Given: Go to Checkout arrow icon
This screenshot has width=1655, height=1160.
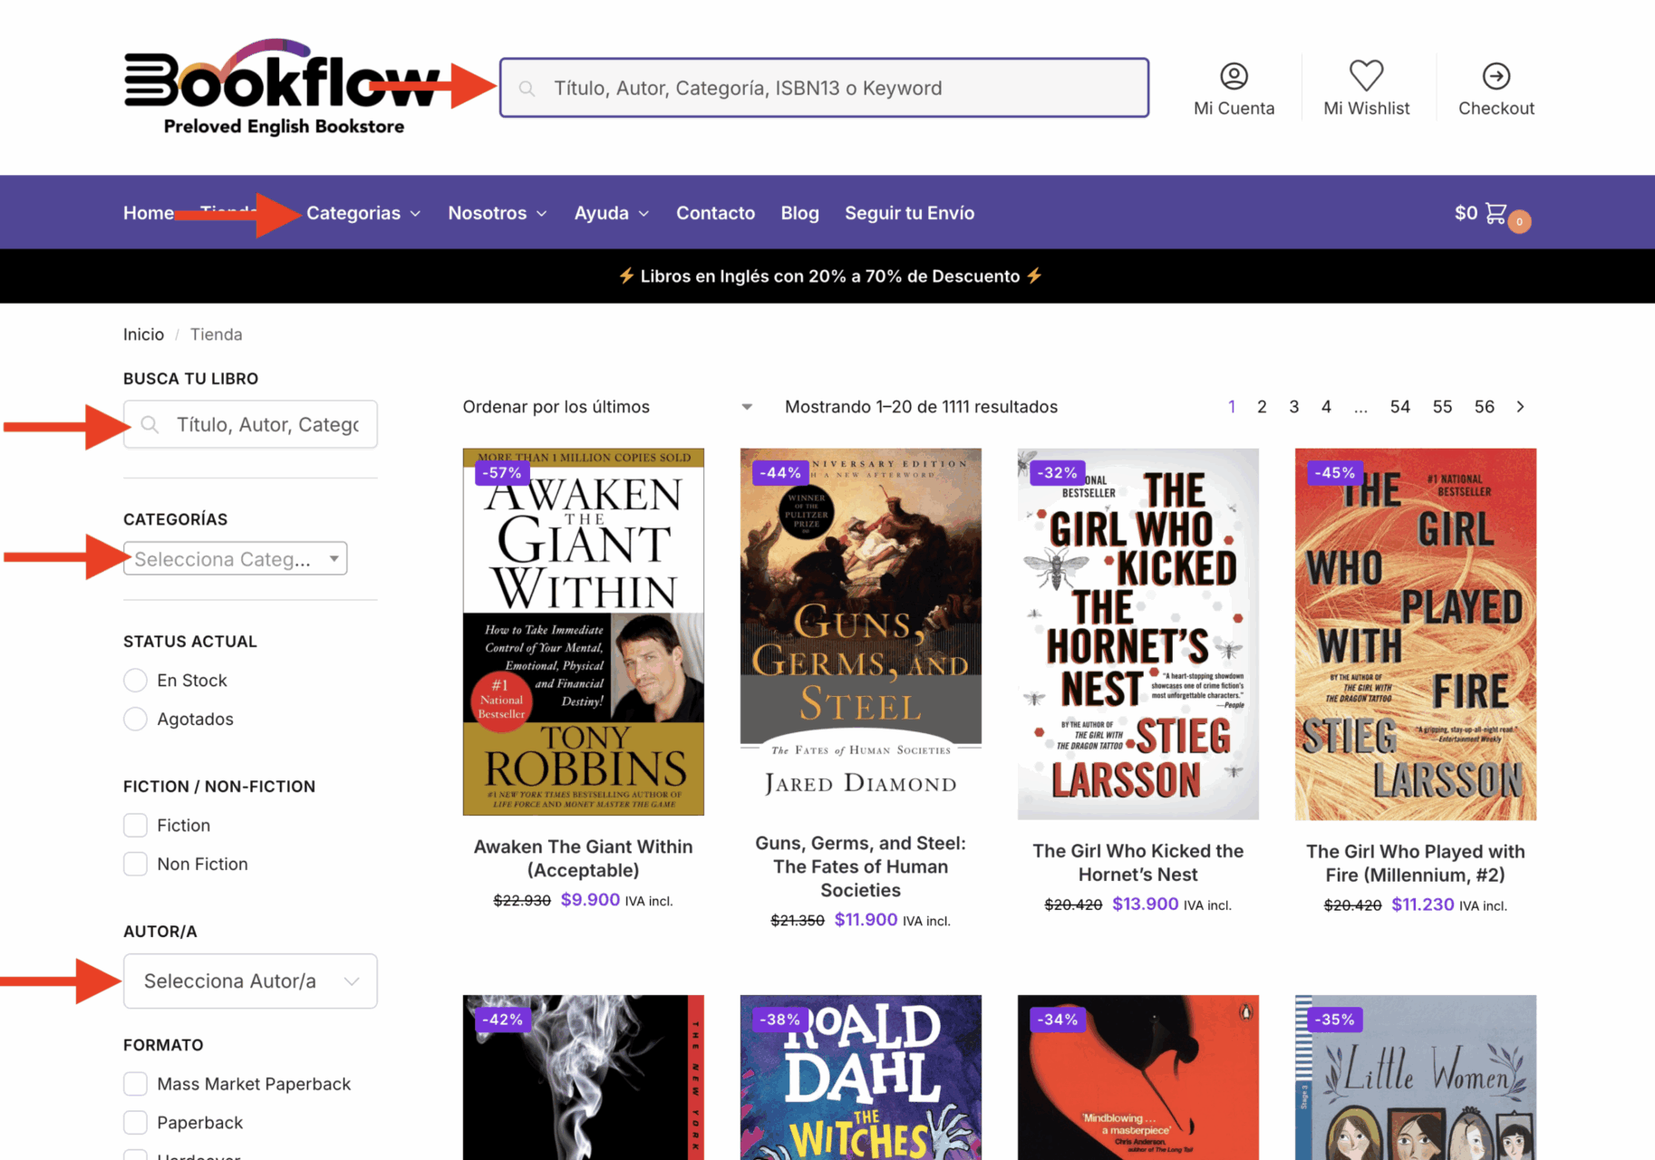Looking at the screenshot, I should [1495, 76].
